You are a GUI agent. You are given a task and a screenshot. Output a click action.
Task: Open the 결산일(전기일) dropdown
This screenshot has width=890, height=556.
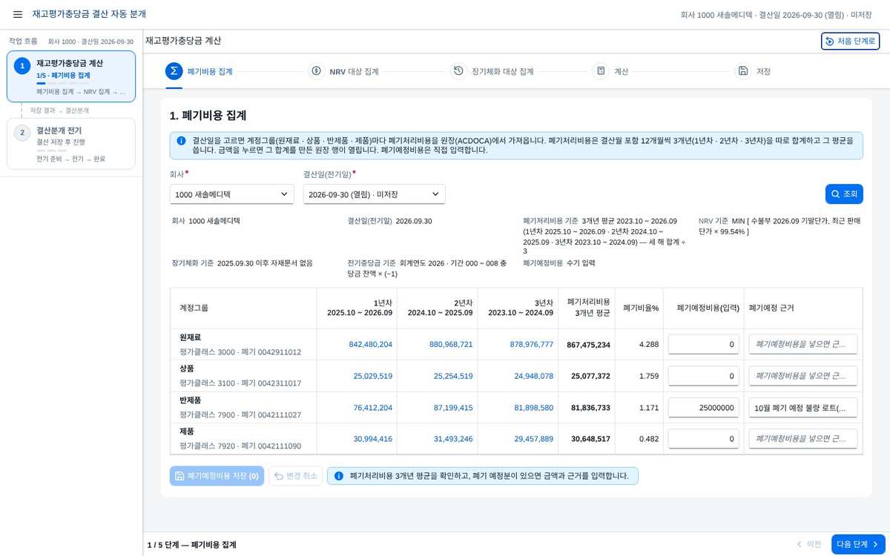click(374, 194)
